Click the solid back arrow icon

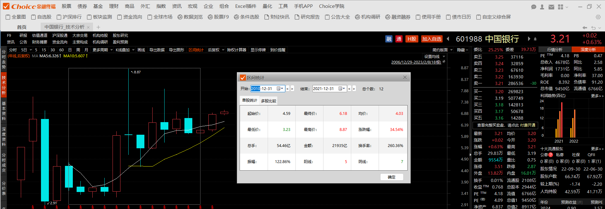pos(585,28)
